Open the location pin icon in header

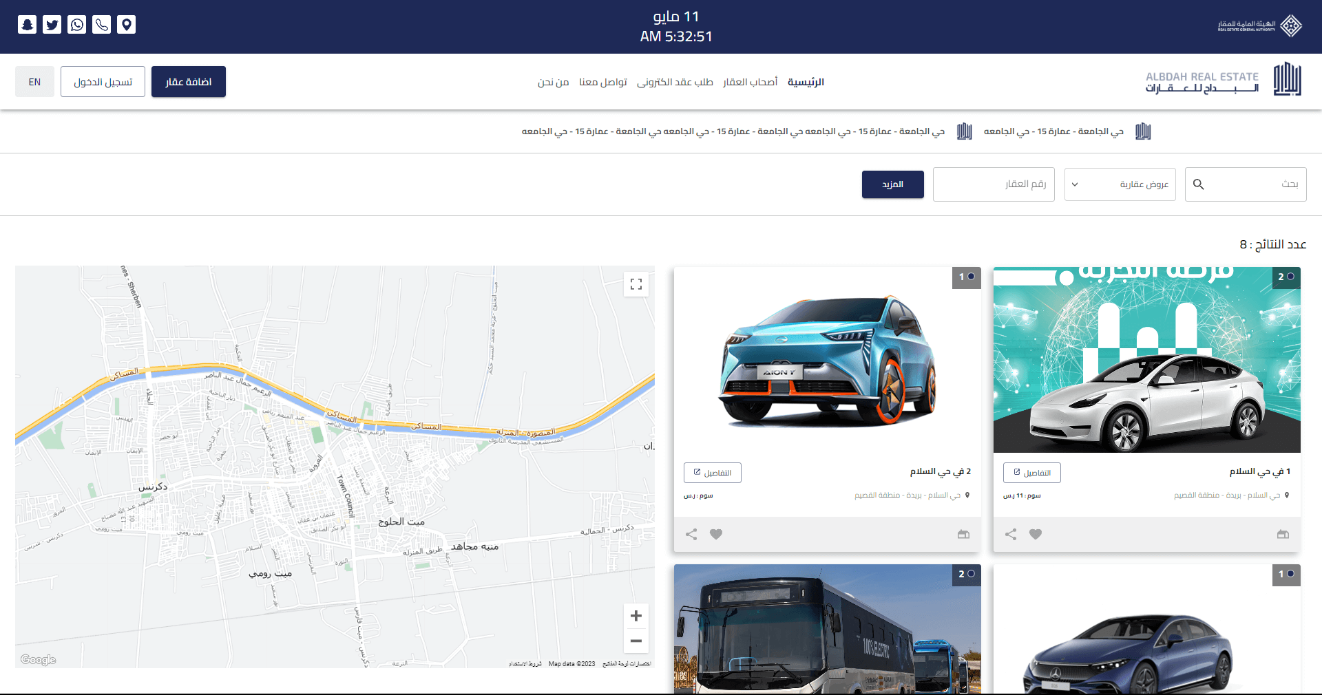tap(127, 25)
